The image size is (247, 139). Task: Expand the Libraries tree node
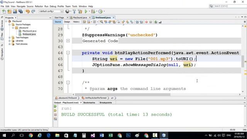pyautogui.click(x=10, y=41)
